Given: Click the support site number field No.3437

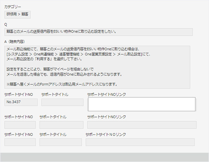Looking at the screenshot, I should click(x=21, y=102).
